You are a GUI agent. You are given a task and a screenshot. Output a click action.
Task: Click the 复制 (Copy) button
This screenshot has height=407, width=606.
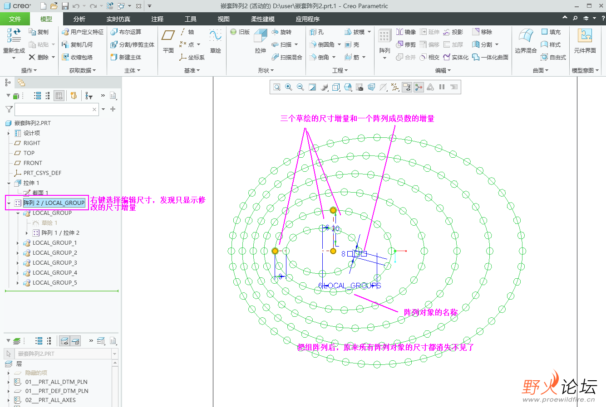pos(39,32)
